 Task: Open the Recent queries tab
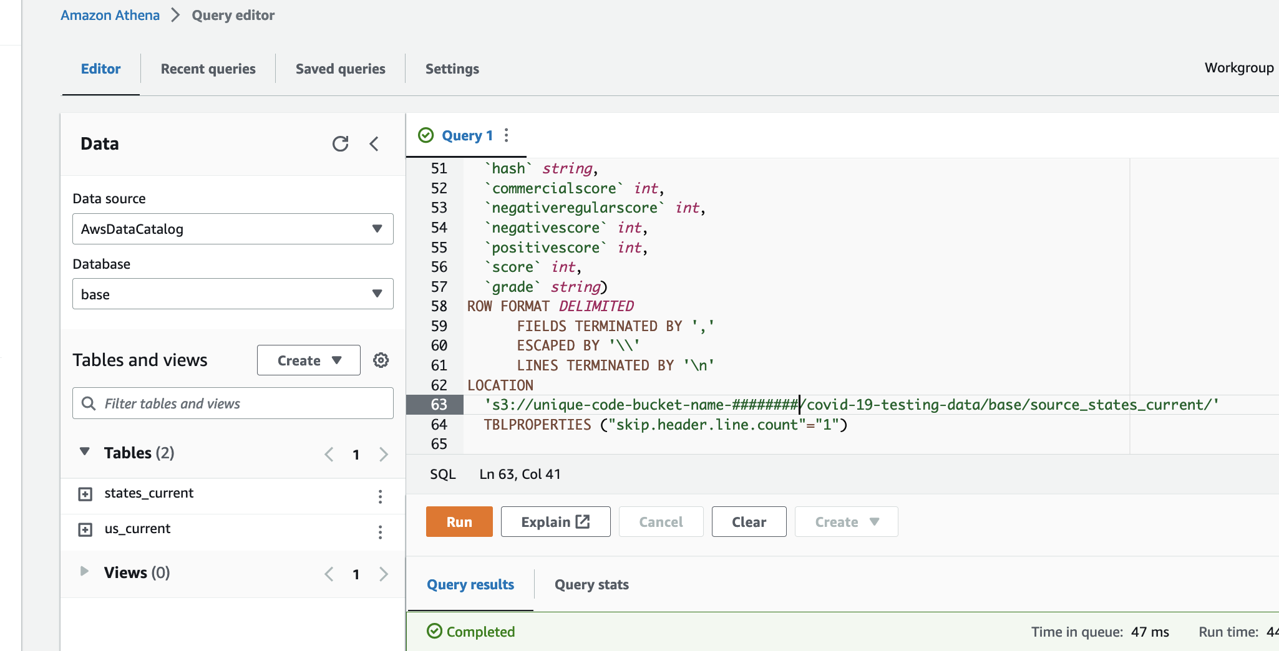(x=208, y=69)
